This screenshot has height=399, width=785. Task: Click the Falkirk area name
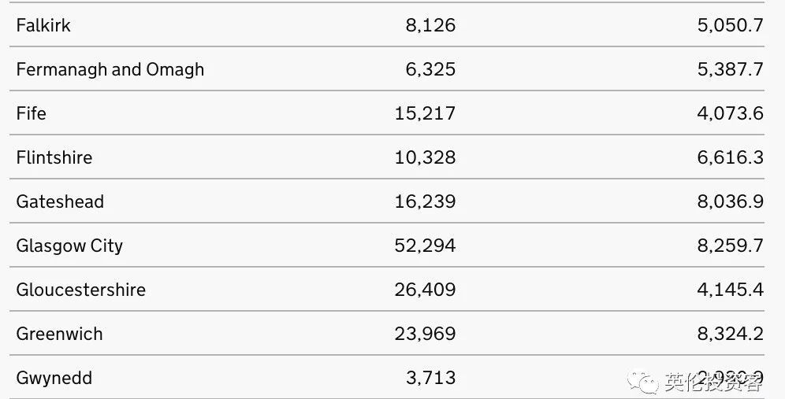tap(43, 25)
